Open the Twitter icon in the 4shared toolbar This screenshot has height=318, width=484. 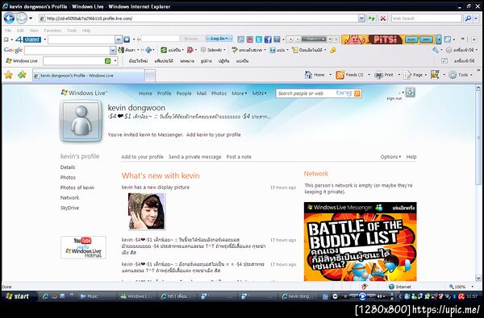click(x=259, y=39)
